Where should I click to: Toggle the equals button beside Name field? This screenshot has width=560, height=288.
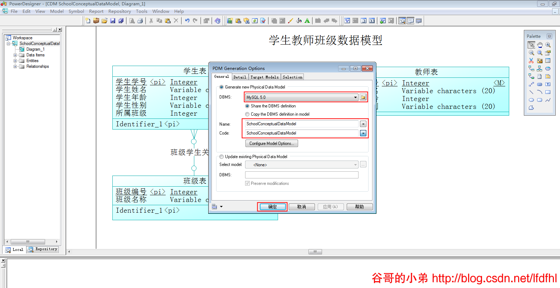pos(363,124)
